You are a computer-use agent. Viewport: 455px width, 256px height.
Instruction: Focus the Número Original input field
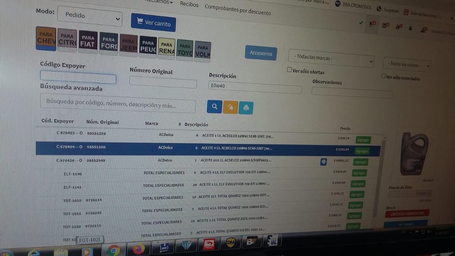pyautogui.click(x=163, y=82)
